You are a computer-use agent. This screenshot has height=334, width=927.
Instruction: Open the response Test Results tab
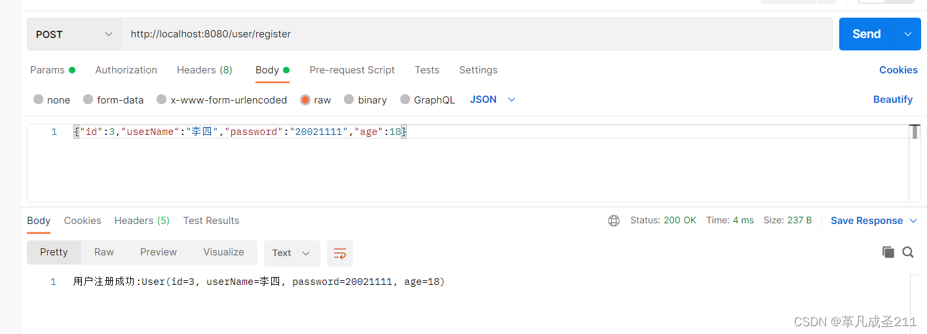point(211,221)
